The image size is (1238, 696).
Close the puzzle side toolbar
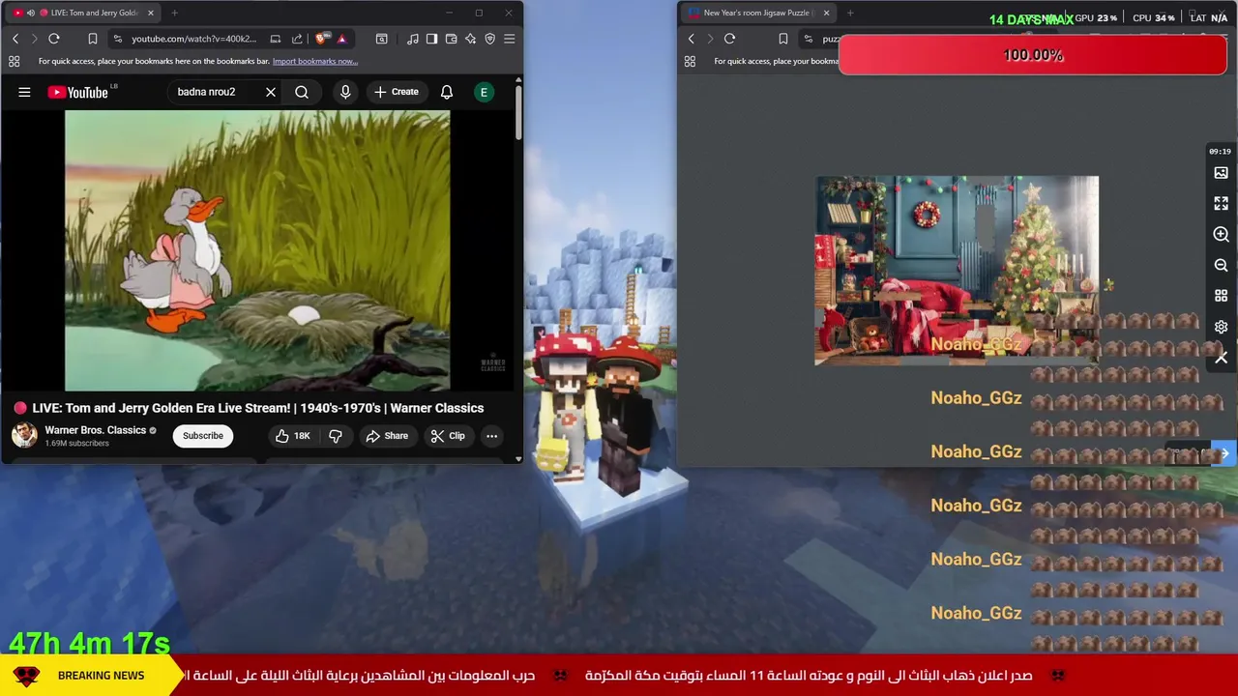coord(1221,359)
